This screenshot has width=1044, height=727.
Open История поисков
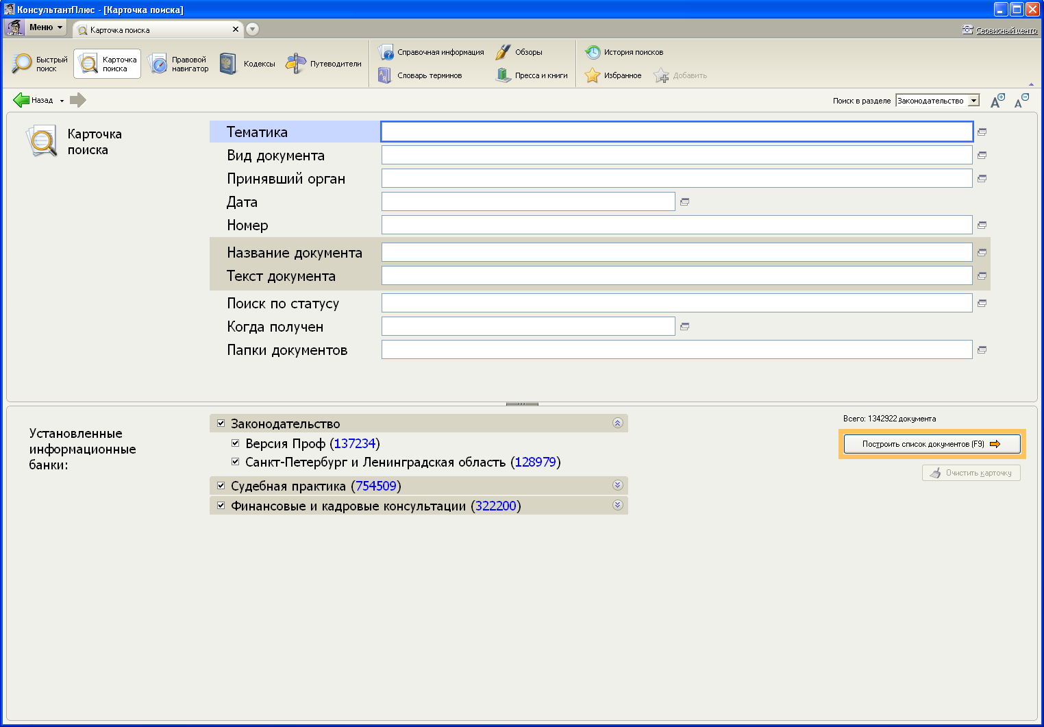(x=624, y=52)
